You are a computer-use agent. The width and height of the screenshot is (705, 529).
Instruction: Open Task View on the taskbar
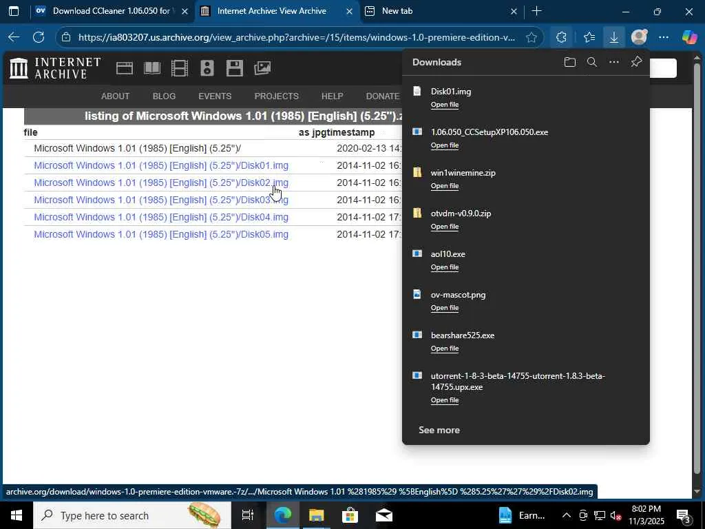pos(247,515)
